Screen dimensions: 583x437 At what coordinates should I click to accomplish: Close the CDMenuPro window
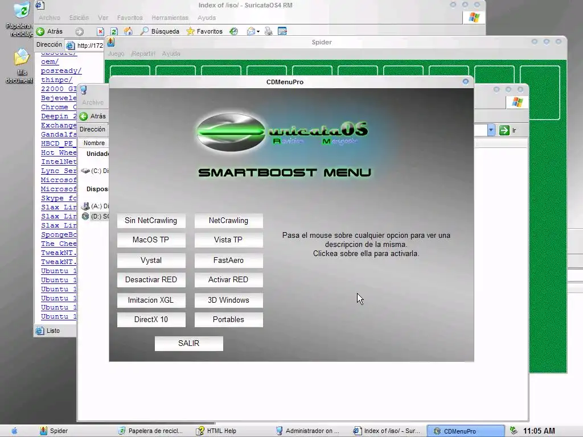466,81
